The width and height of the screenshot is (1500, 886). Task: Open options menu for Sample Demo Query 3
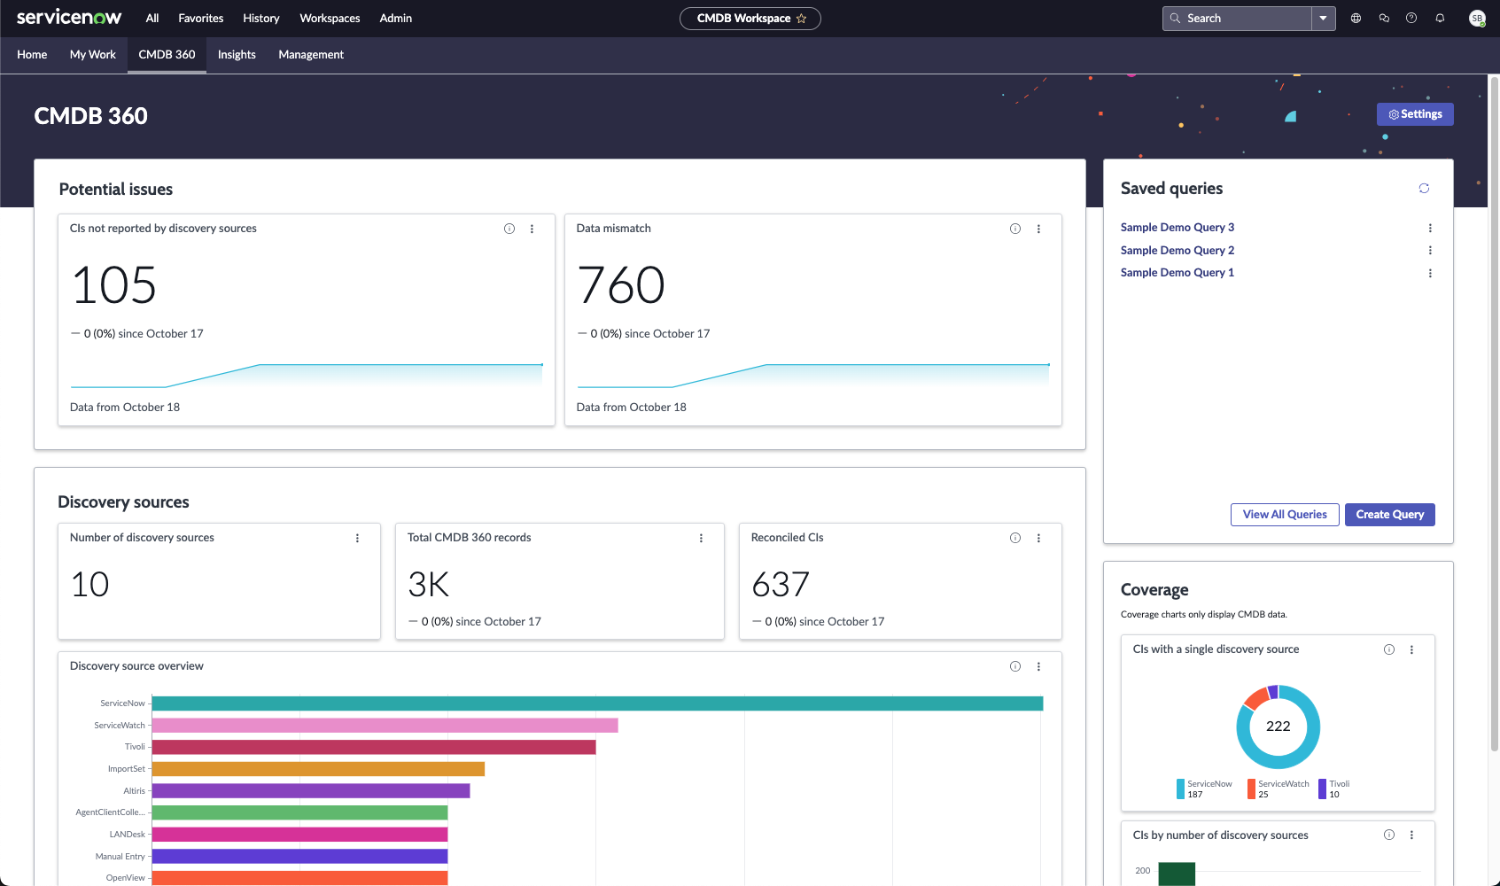coord(1430,228)
